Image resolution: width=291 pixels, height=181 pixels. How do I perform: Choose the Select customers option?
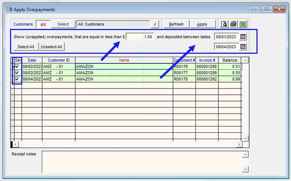[x=63, y=25]
